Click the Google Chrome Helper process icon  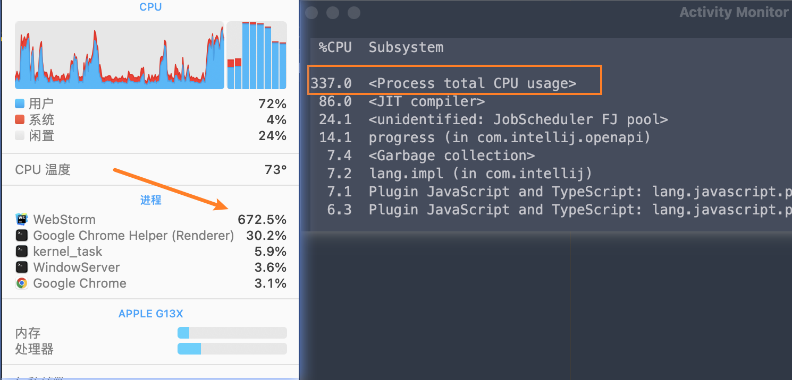(22, 235)
